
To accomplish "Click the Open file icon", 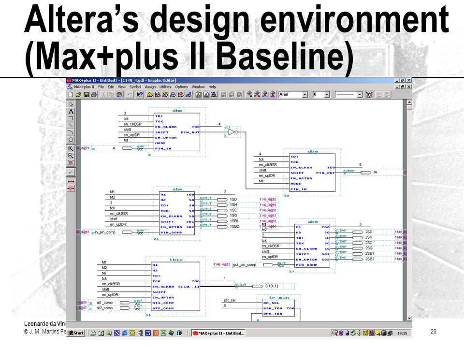I will pos(78,95).
